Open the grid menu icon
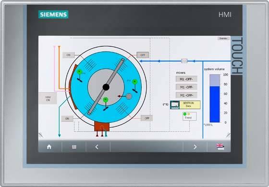Screen dimensions: 269x187 point(74,147)
